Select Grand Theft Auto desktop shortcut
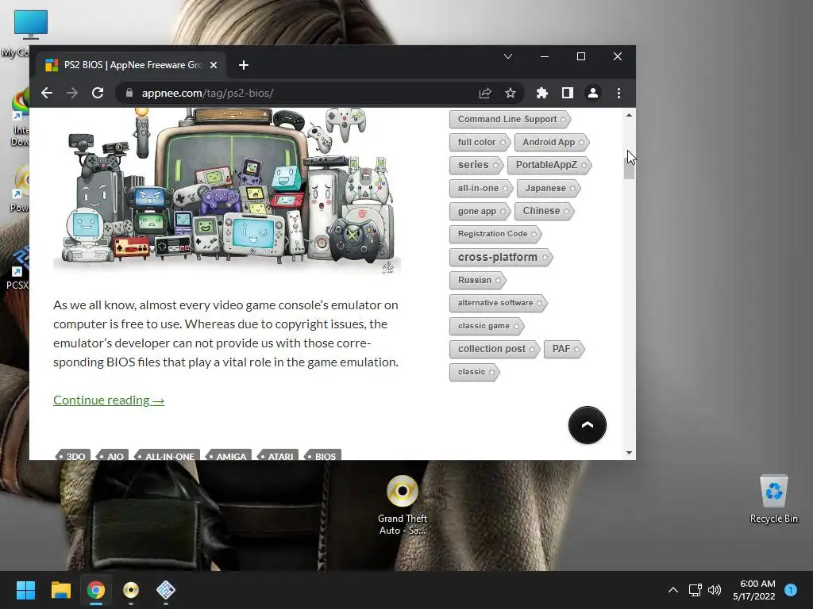The height and width of the screenshot is (609, 813). (x=403, y=505)
